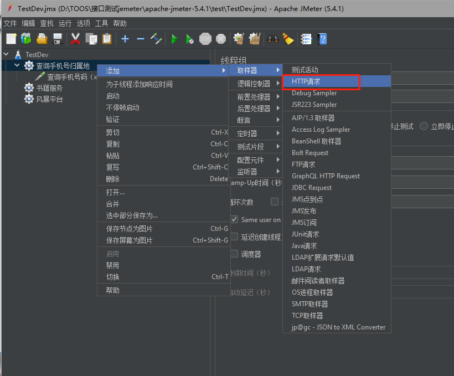Click 保存节点为图片 menu entry

coord(163,229)
